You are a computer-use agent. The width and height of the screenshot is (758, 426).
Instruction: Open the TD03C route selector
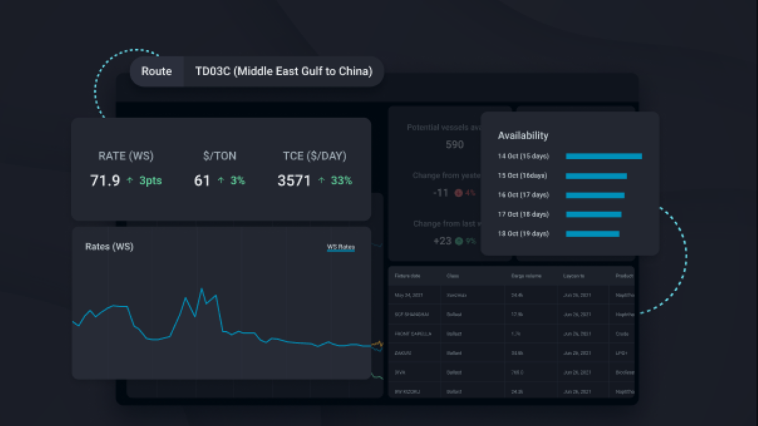click(284, 71)
